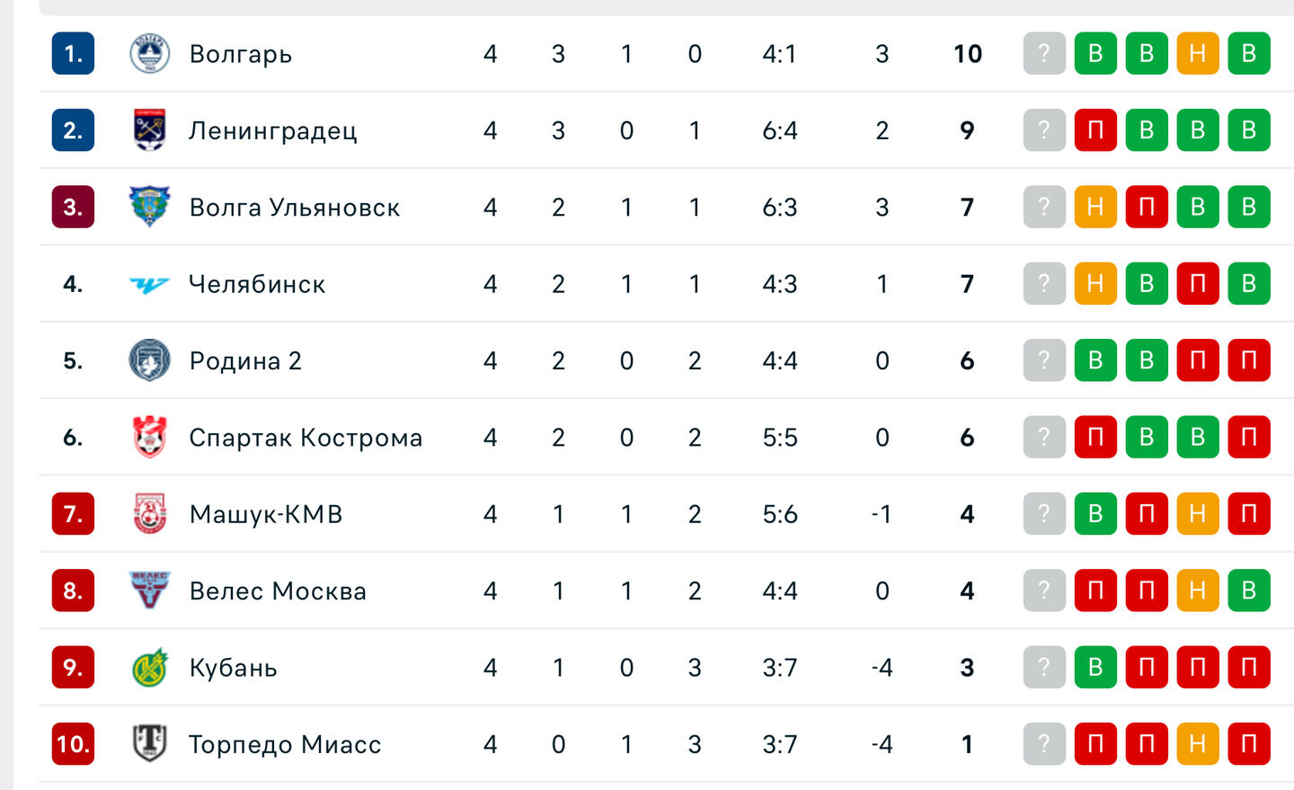Open Челябинск's red П loss badge
This screenshot has height=790, width=1294.
coord(1197,284)
